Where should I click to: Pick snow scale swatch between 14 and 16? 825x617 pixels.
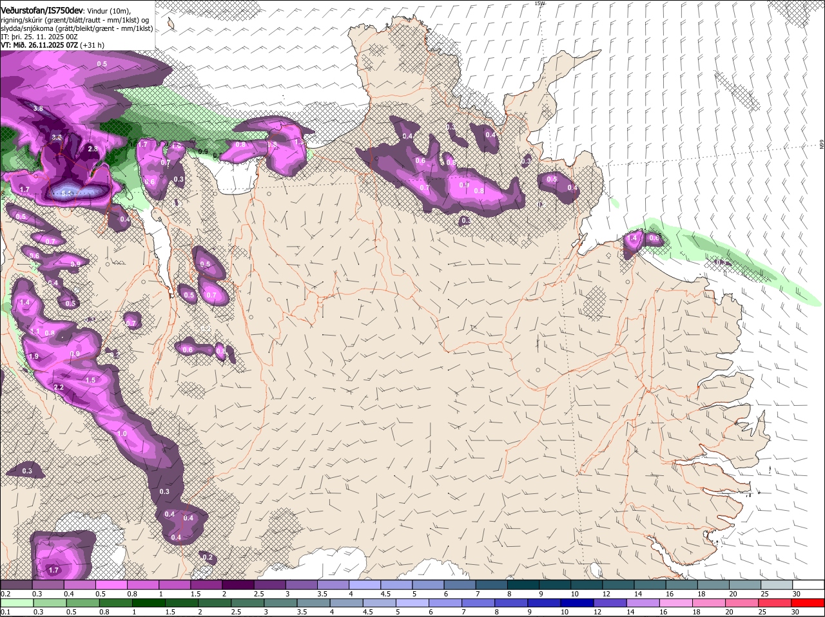tap(651, 584)
